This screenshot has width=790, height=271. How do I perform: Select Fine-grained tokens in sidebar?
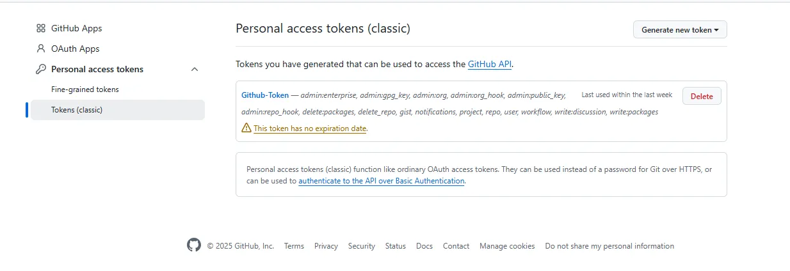pyautogui.click(x=85, y=89)
